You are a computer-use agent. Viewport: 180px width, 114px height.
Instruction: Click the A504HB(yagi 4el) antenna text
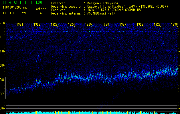101,13
